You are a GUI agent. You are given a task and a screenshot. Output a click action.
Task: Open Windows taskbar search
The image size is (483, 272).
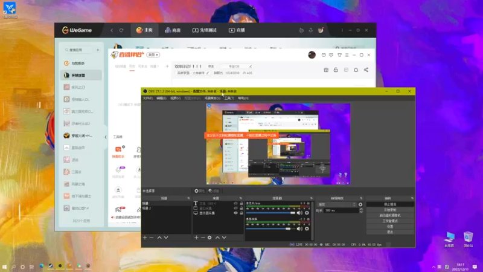14,267
